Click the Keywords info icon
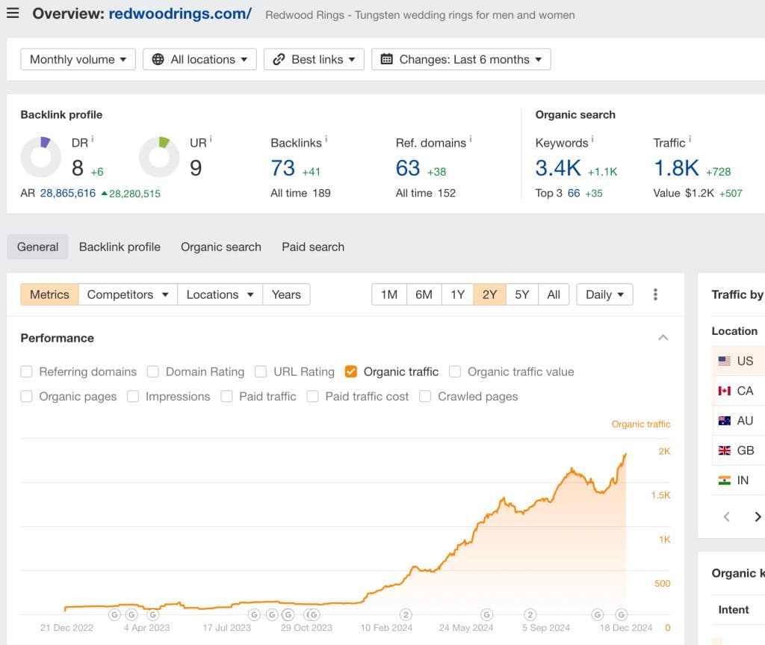 click(x=592, y=139)
